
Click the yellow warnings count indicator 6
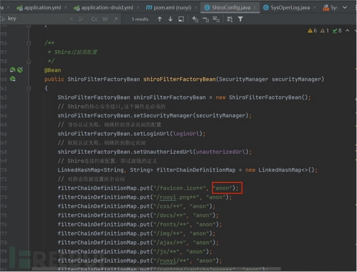pyautogui.click(x=312, y=31)
